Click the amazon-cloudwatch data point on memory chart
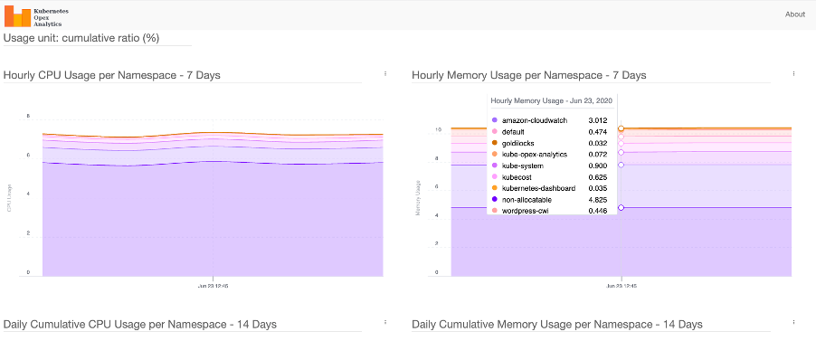The width and height of the screenshot is (816, 360). point(621,165)
